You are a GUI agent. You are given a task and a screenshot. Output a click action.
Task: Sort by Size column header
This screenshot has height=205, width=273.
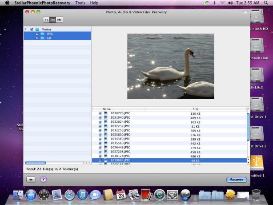pos(196,109)
